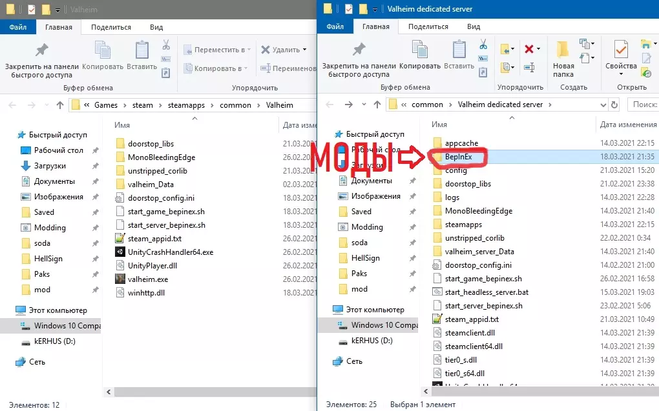
Task: Switch to Вид tab in Valheim window
Action: pyautogui.click(x=156, y=27)
